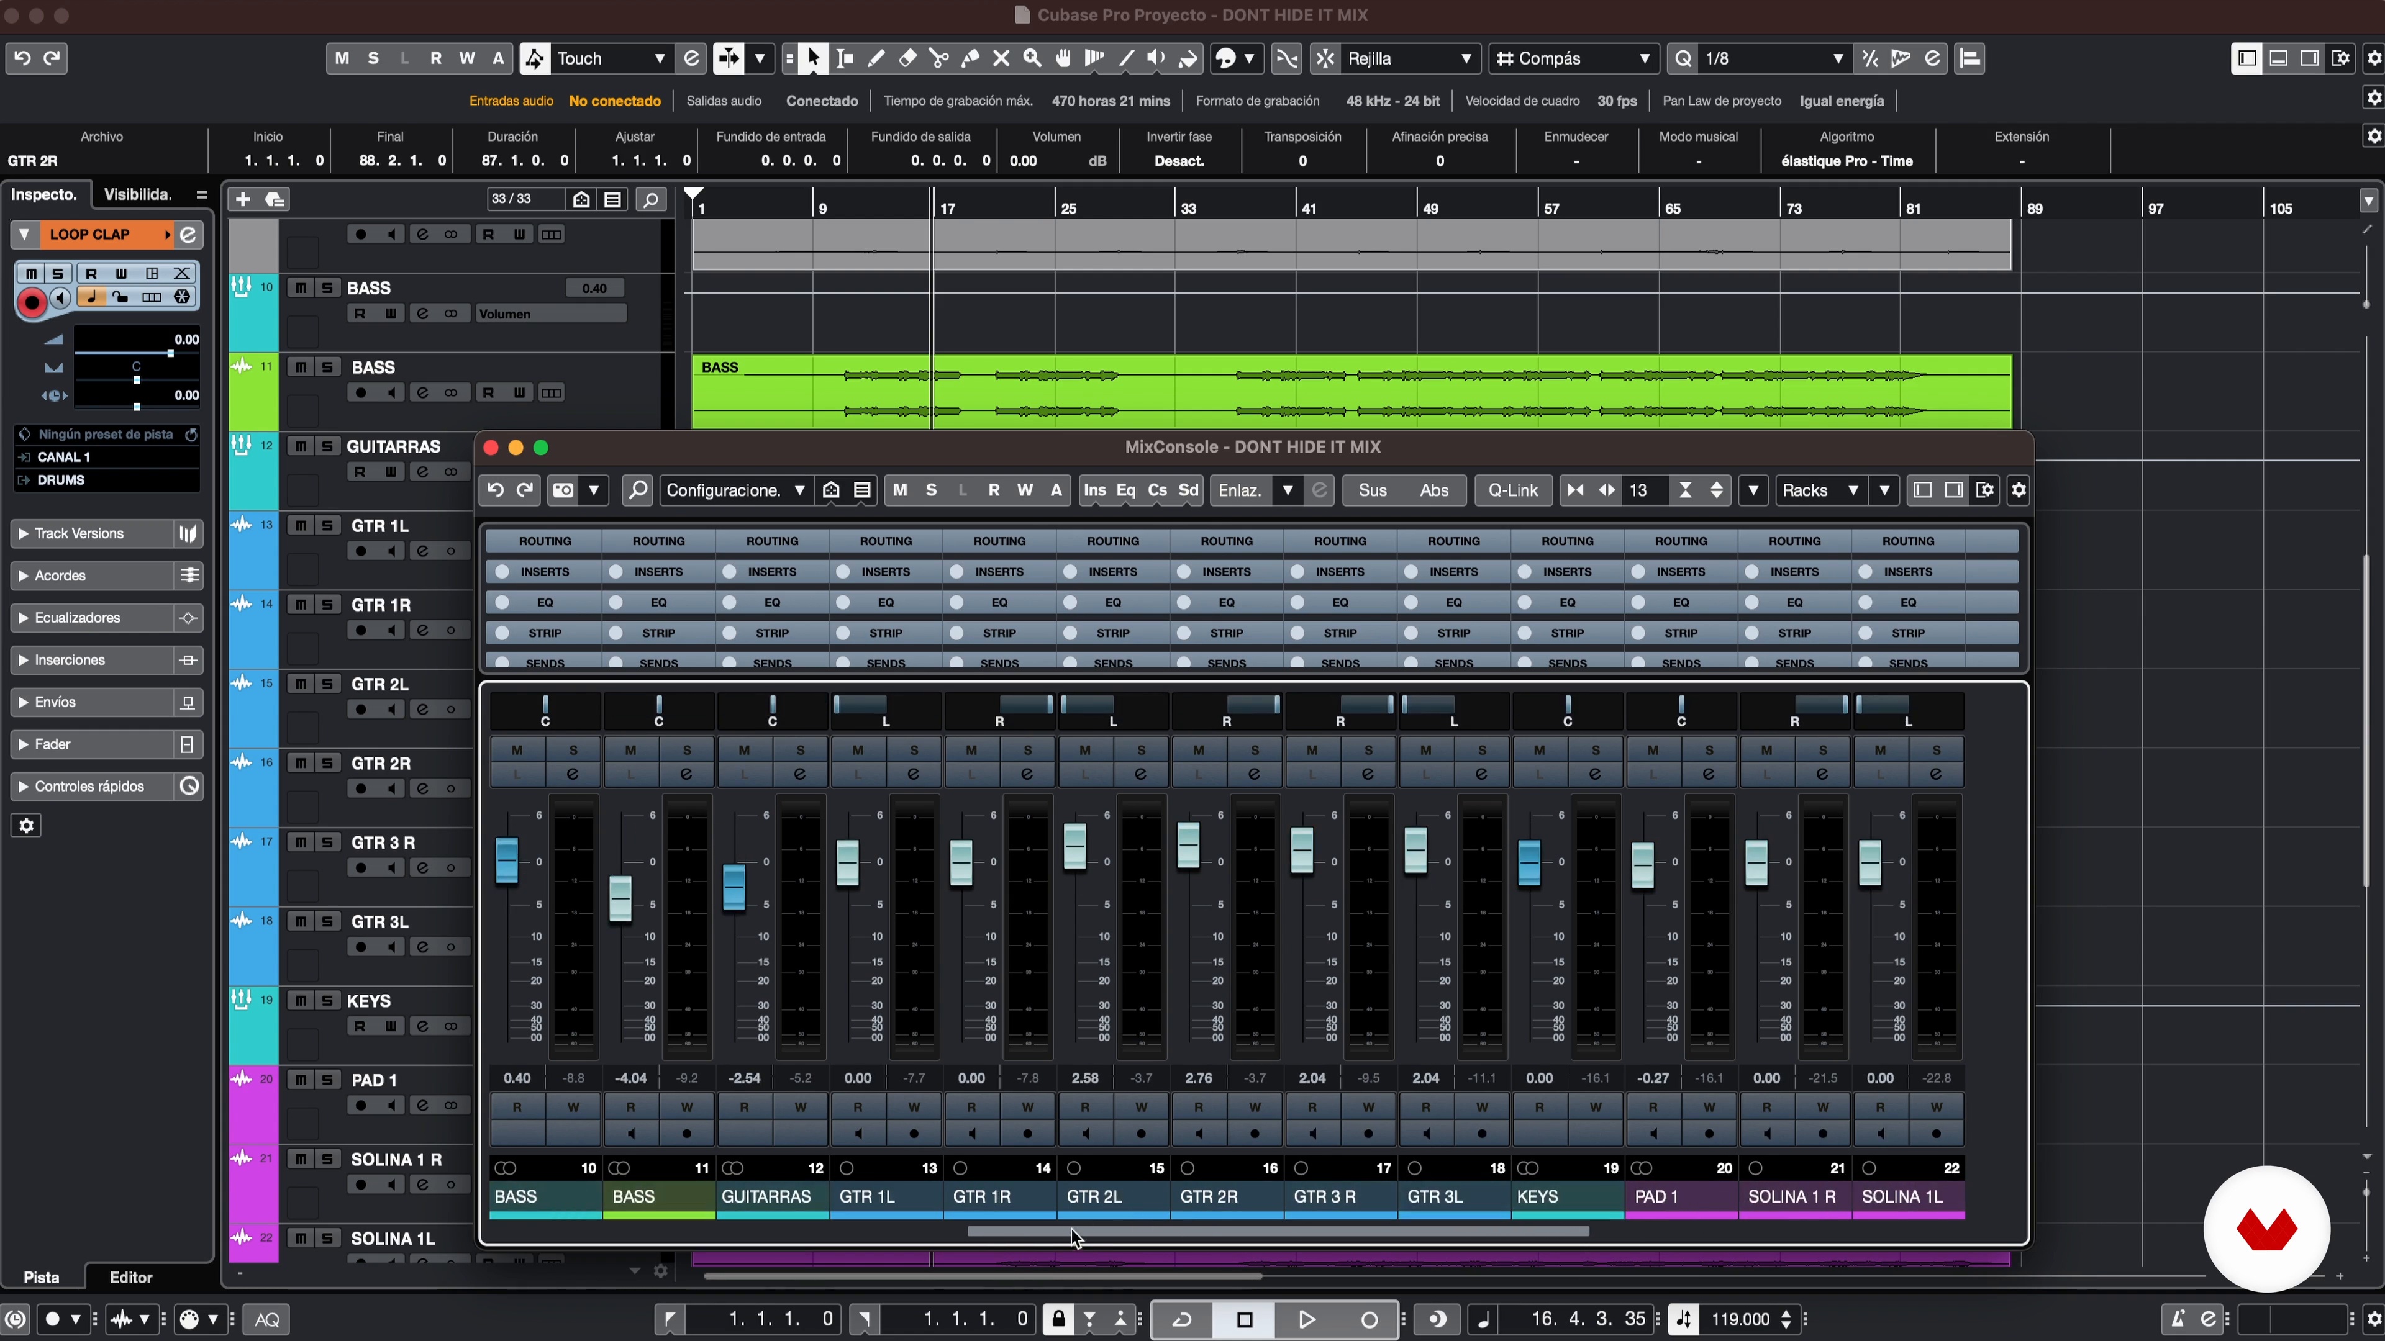The width and height of the screenshot is (2385, 1341).
Task: Click the Auto-Scroll icon in toolbar
Action: pyautogui.click(x=729, y=58)
